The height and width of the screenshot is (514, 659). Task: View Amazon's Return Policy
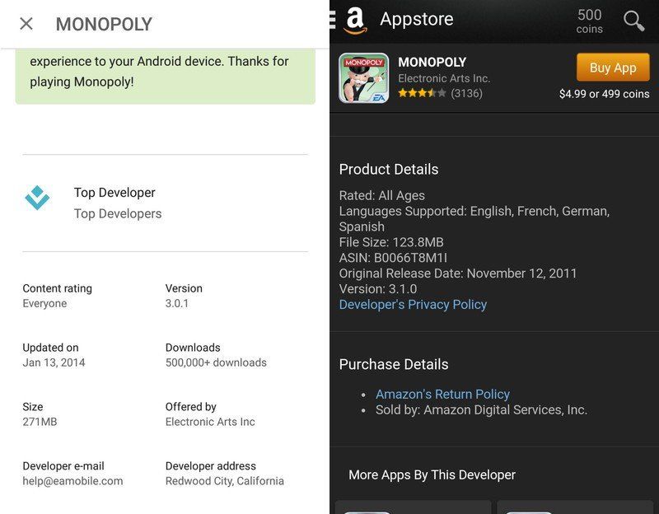point(443,394)
